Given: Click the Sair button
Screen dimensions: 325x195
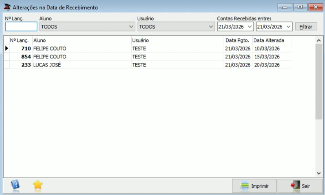Looking at the screenshot, I should (x=300, y=186).
